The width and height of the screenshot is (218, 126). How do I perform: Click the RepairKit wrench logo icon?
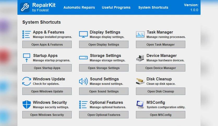(x=25, y=7)
